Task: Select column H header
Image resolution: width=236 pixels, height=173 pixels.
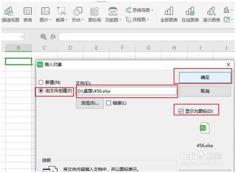Action: coord(174,48)
